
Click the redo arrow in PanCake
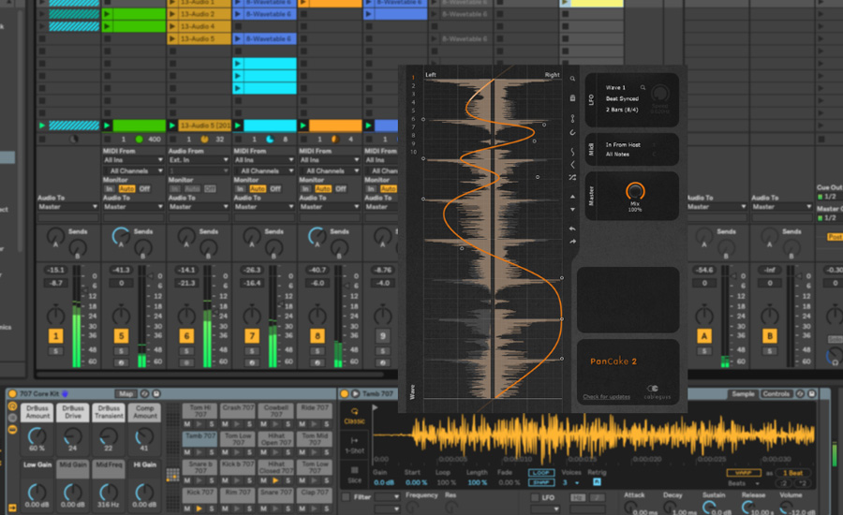(572, 242)
